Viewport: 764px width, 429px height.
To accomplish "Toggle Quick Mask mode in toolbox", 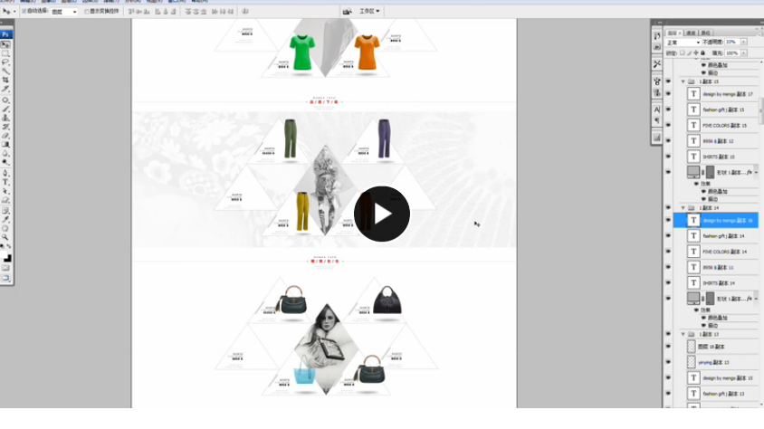I will (x=5, y=268).
